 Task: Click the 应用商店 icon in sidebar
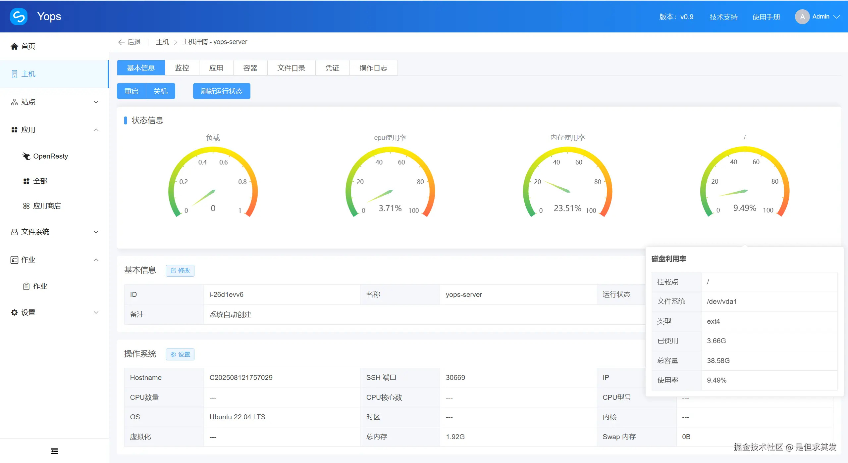26,206
